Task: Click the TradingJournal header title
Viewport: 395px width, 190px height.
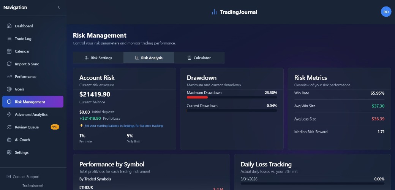Action: coord(239,12)
